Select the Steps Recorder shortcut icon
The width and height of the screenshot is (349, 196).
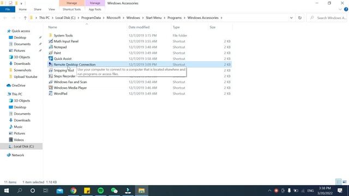[x=51, y=76]
